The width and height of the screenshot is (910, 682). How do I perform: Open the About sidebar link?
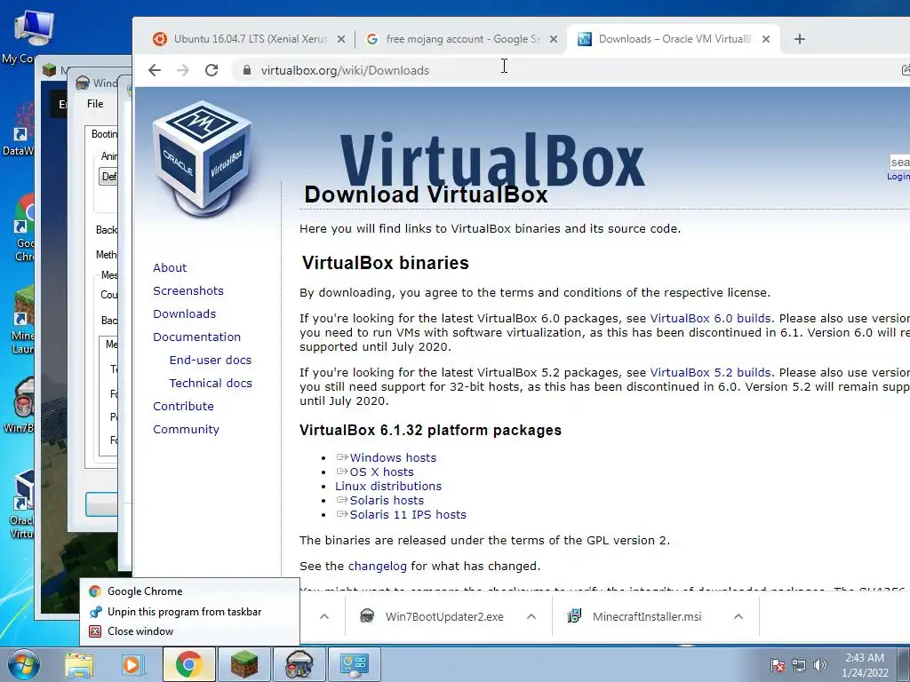(170, 267)
